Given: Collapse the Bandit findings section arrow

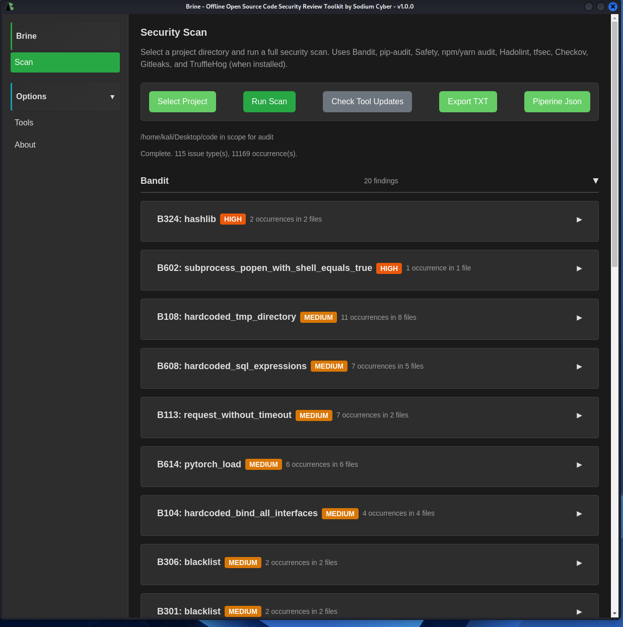Looking at the screenshot, I should click(x=595, y=181).
